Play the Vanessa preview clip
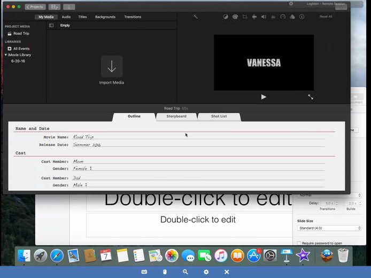 click(264, 97)
